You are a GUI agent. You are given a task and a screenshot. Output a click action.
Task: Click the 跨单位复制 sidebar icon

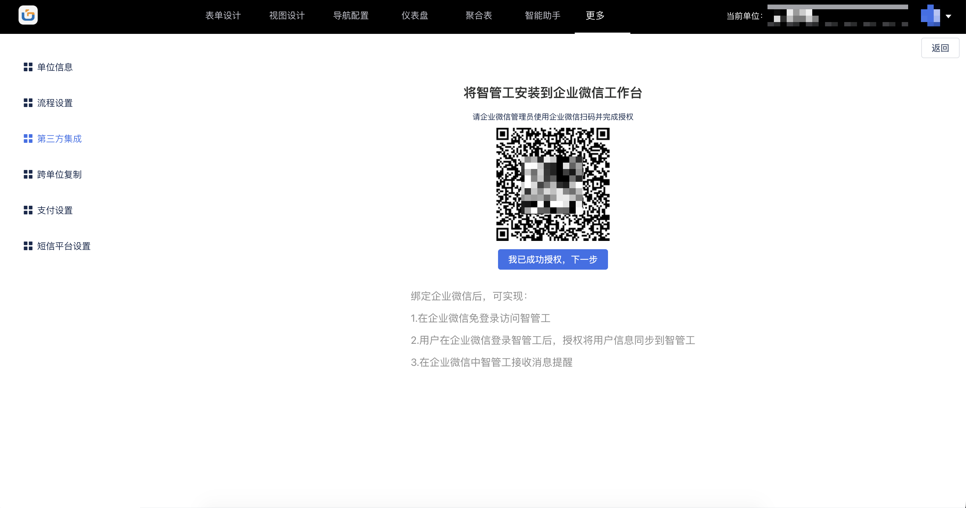click(27, 174)
